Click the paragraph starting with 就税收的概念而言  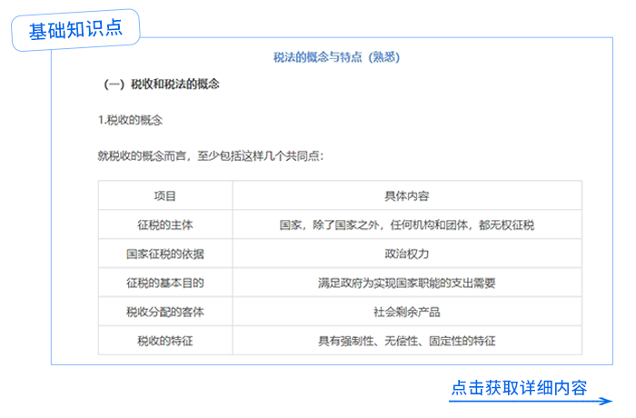click(210, 155)
